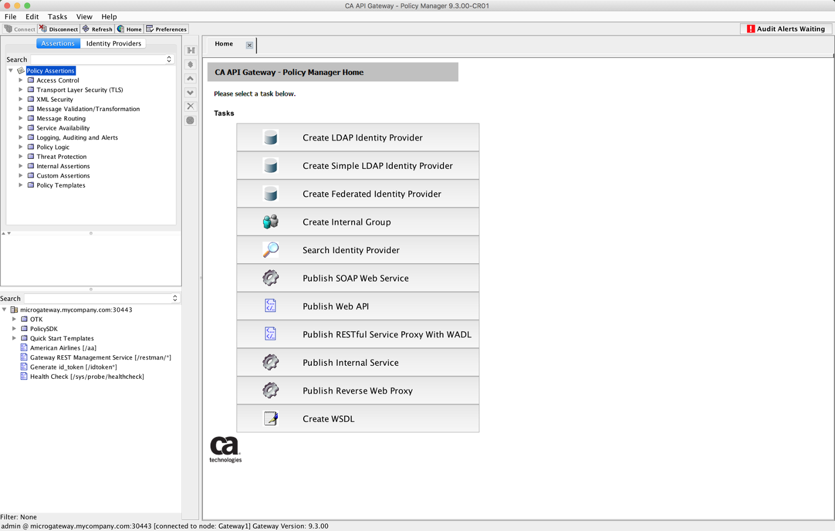Click the Create Internal Group people icon

(271, 222)
